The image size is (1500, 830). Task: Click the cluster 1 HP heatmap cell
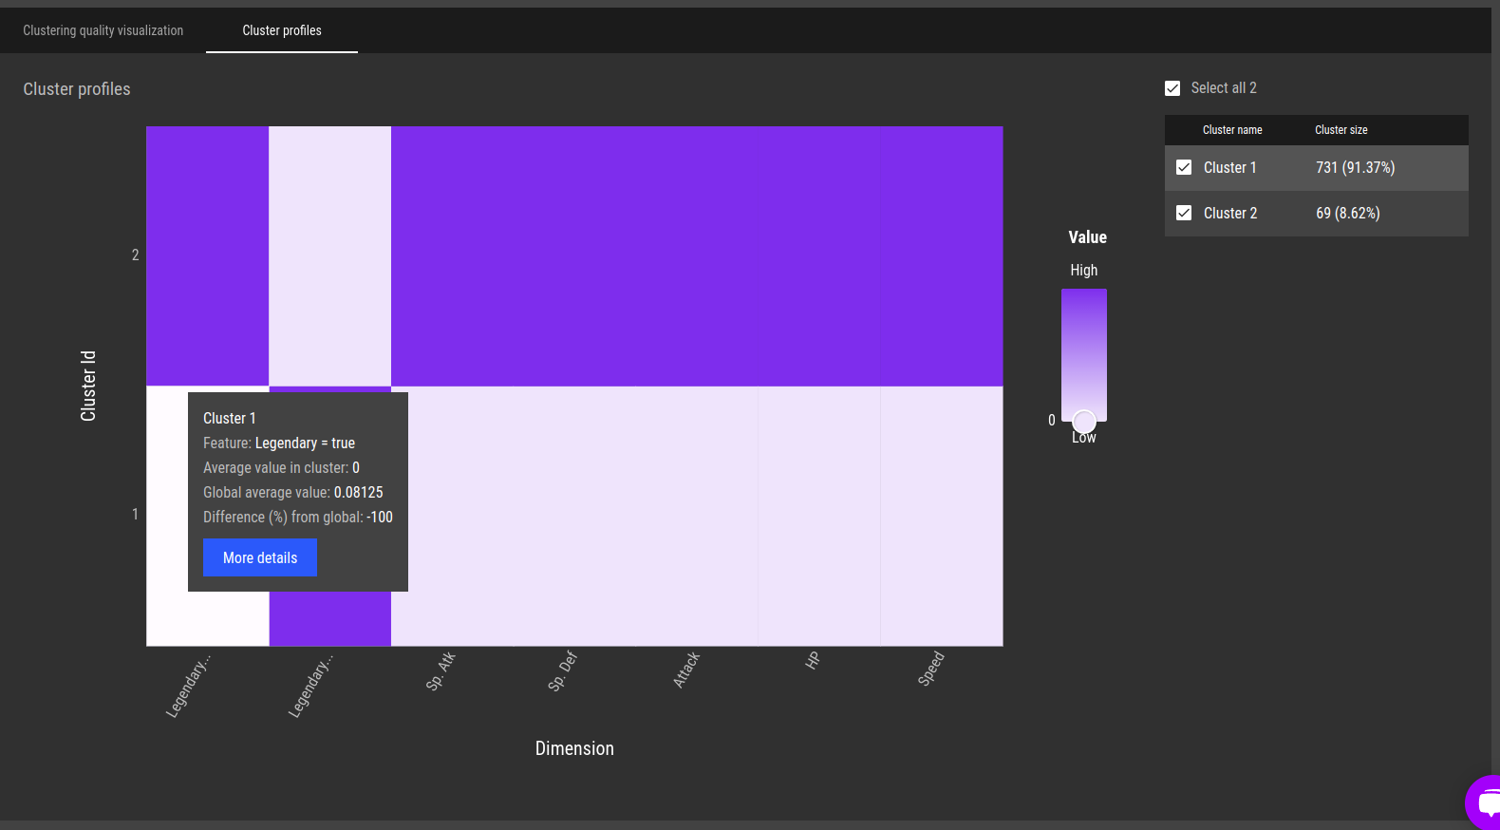pyautogui.click(x=819, y=517)
